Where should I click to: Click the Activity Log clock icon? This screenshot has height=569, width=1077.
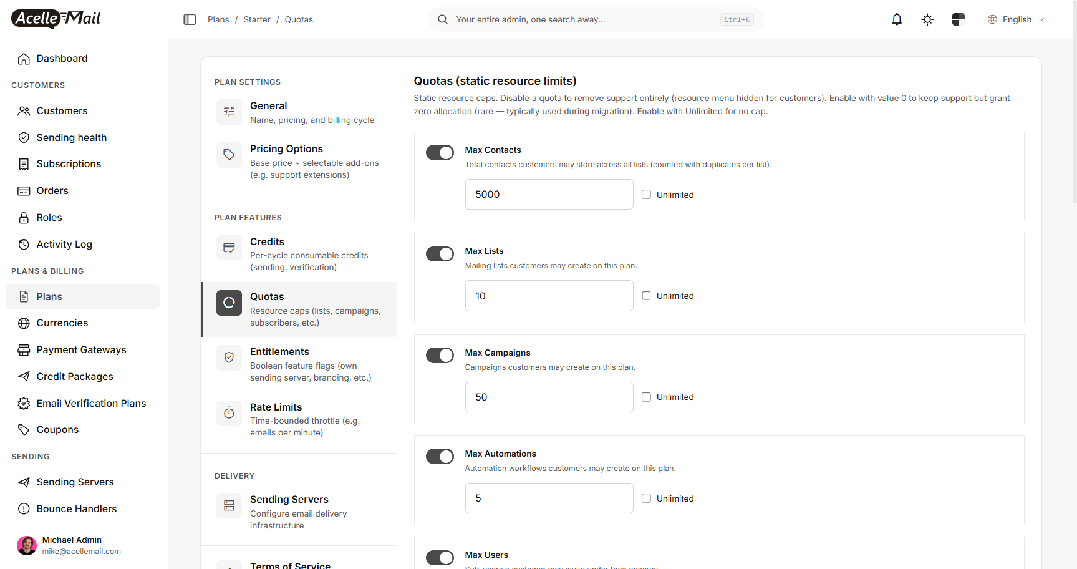coord(24,245)
